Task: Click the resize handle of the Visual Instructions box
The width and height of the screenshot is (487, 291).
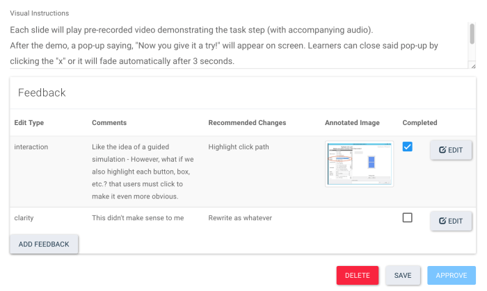Action: (x=473, y=65)
